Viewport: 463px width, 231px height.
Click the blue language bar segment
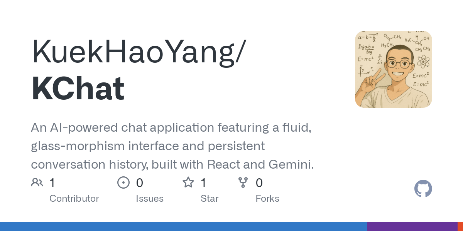click(184, 226)
